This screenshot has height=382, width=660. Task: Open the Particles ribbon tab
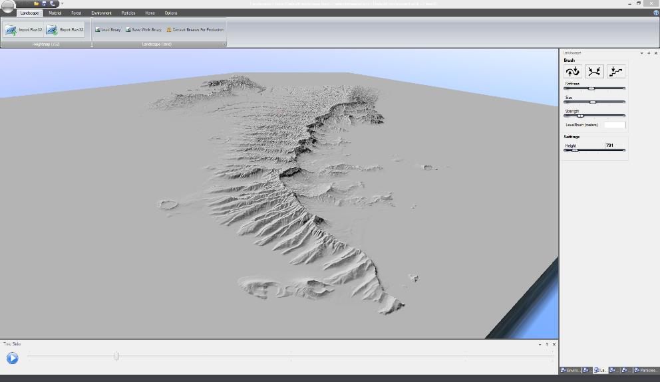coord(128,13)
